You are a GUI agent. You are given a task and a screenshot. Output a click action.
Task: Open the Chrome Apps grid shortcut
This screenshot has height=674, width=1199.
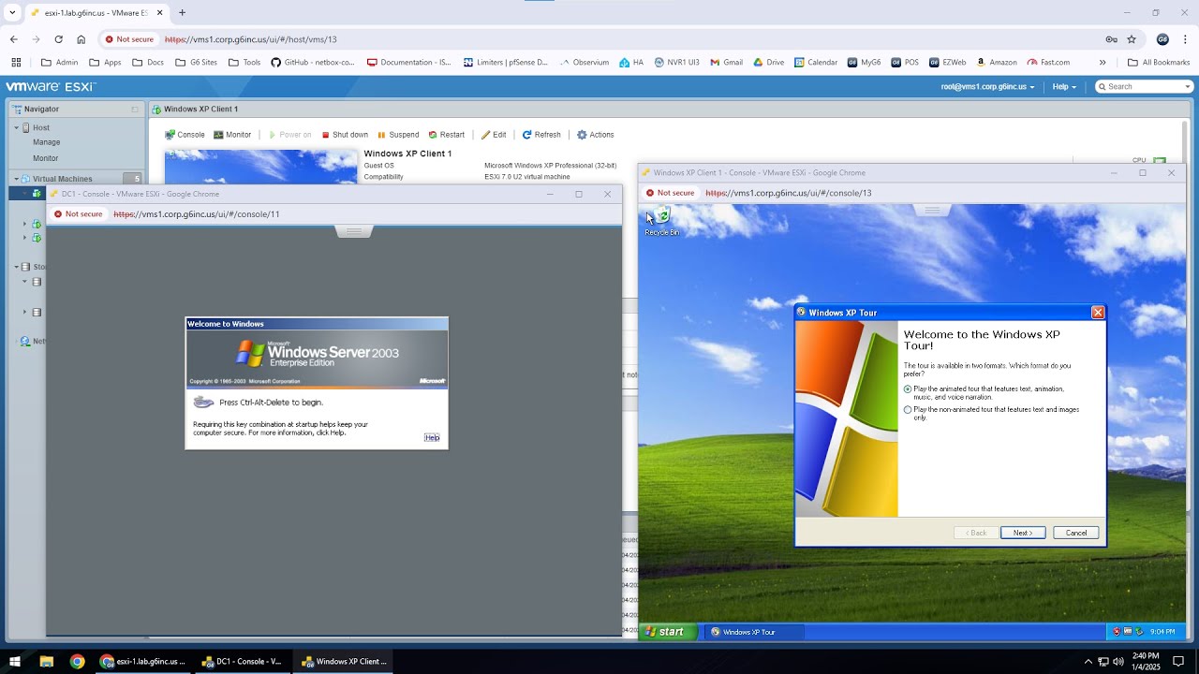(x=16, y=63)
